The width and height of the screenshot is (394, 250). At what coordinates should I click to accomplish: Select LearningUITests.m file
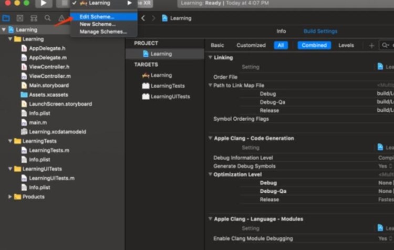pos(51,178)
